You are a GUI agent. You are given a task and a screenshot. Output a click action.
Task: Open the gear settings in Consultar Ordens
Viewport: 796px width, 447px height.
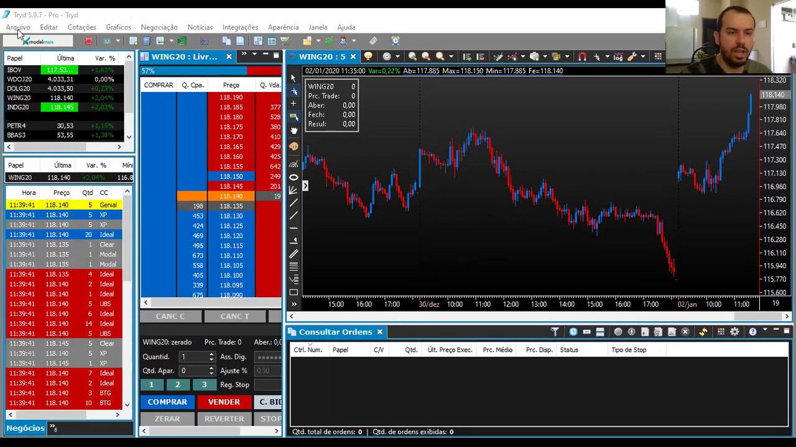coord(734,332)
